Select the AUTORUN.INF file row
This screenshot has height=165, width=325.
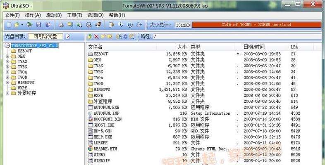click(x=204, y=113)
